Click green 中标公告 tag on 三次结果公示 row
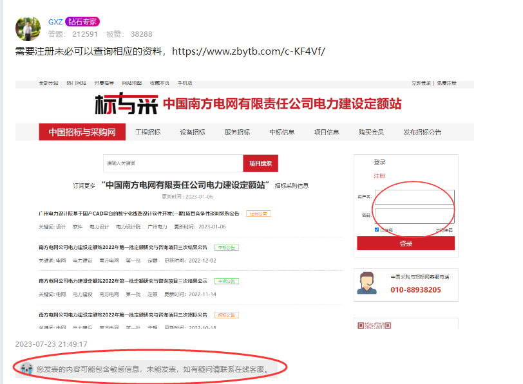 coord(227,282)
